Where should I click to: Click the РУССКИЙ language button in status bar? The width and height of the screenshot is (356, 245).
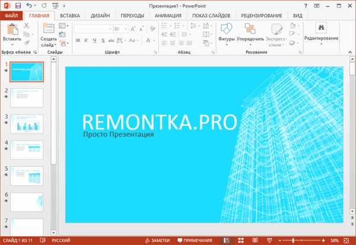tap(61, 240)
